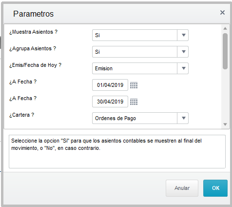Expand Emis/Fecha de Hoy dropdown arrow
232x207 pixels.
(183, 68)
